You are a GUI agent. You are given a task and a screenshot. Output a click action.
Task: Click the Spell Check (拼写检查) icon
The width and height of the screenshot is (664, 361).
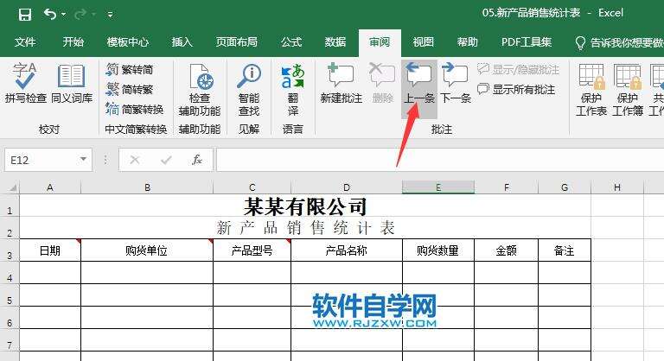point(25,84)
